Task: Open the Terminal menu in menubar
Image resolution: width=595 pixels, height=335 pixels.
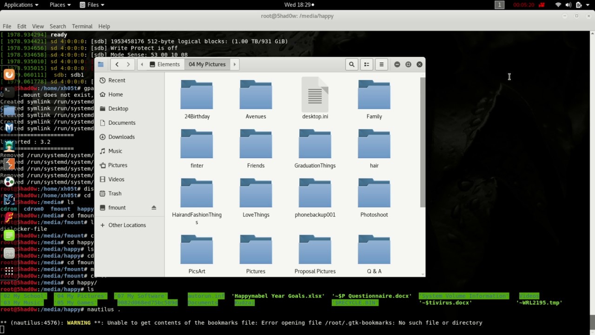Action: point(82,26)
